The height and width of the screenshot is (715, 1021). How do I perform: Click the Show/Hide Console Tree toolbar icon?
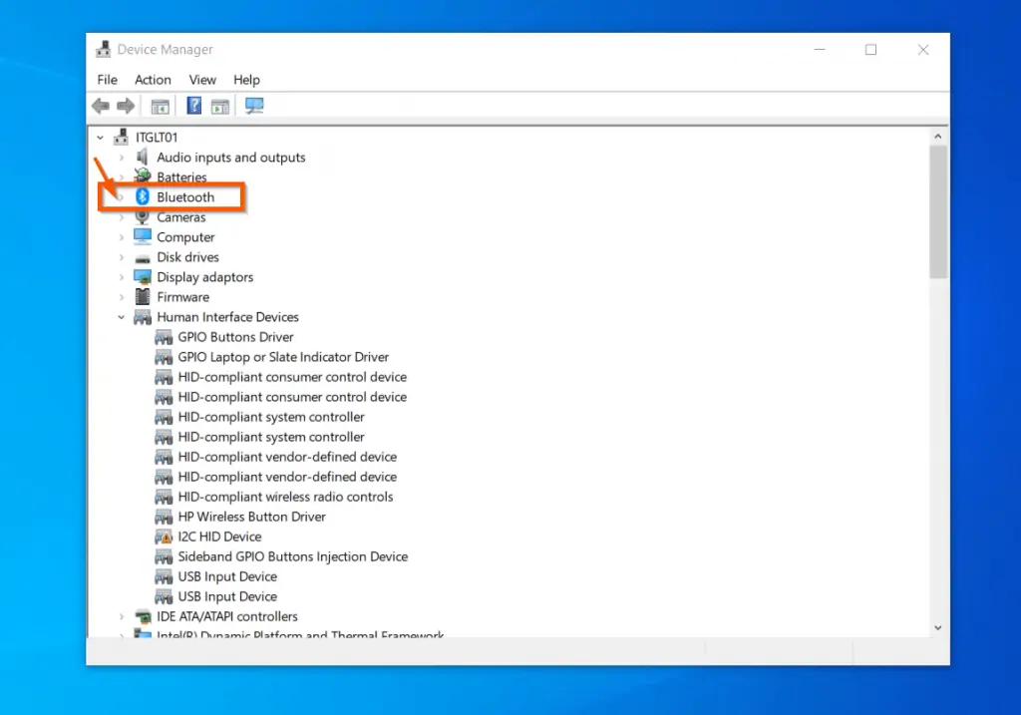(161, 106)
